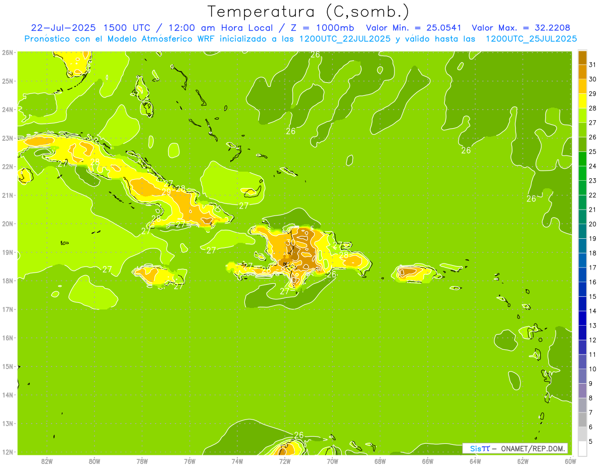Click the 27 contour label near 18.5N 80W
The image size is (606, 468).
tap(107, 270)
